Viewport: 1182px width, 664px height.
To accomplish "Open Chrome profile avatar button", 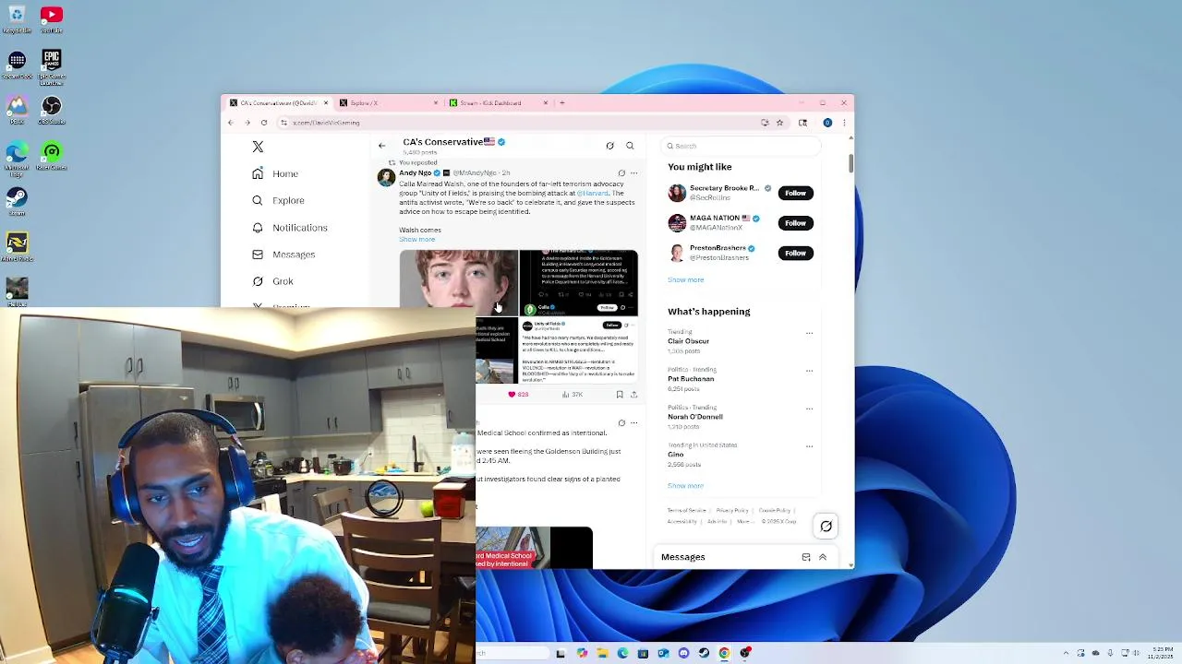I will point(827,123).
